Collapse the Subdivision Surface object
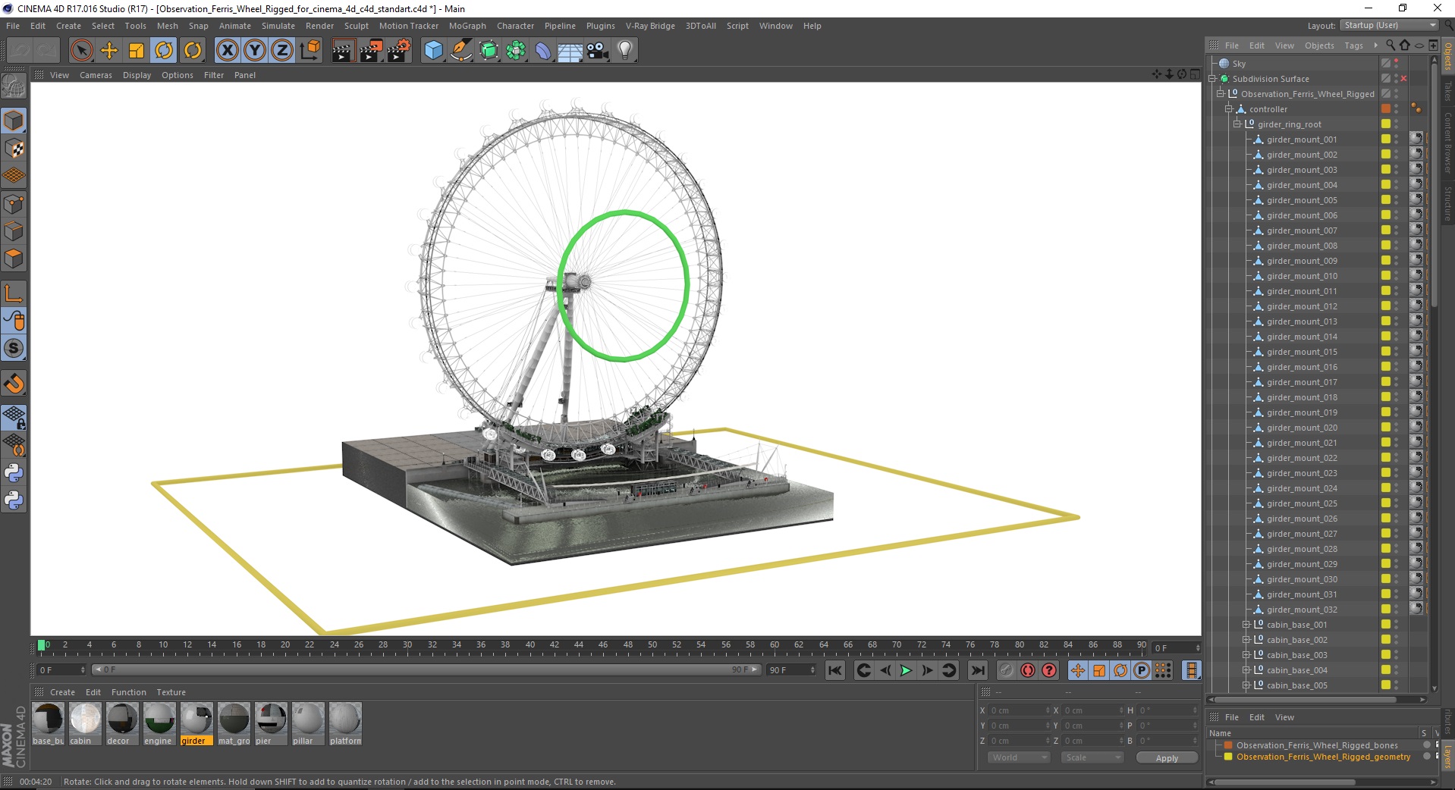Screen dimensions: 1455x790 1212,79
